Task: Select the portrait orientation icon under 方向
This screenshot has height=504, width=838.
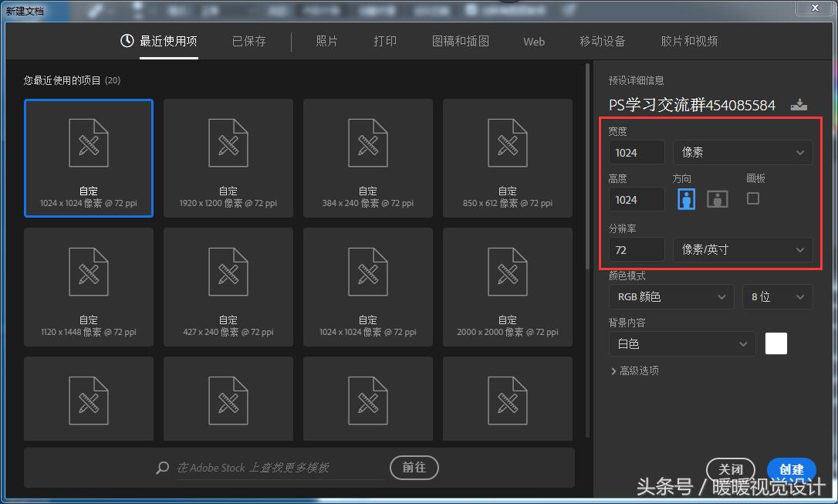Action: [x=686, y=198]
